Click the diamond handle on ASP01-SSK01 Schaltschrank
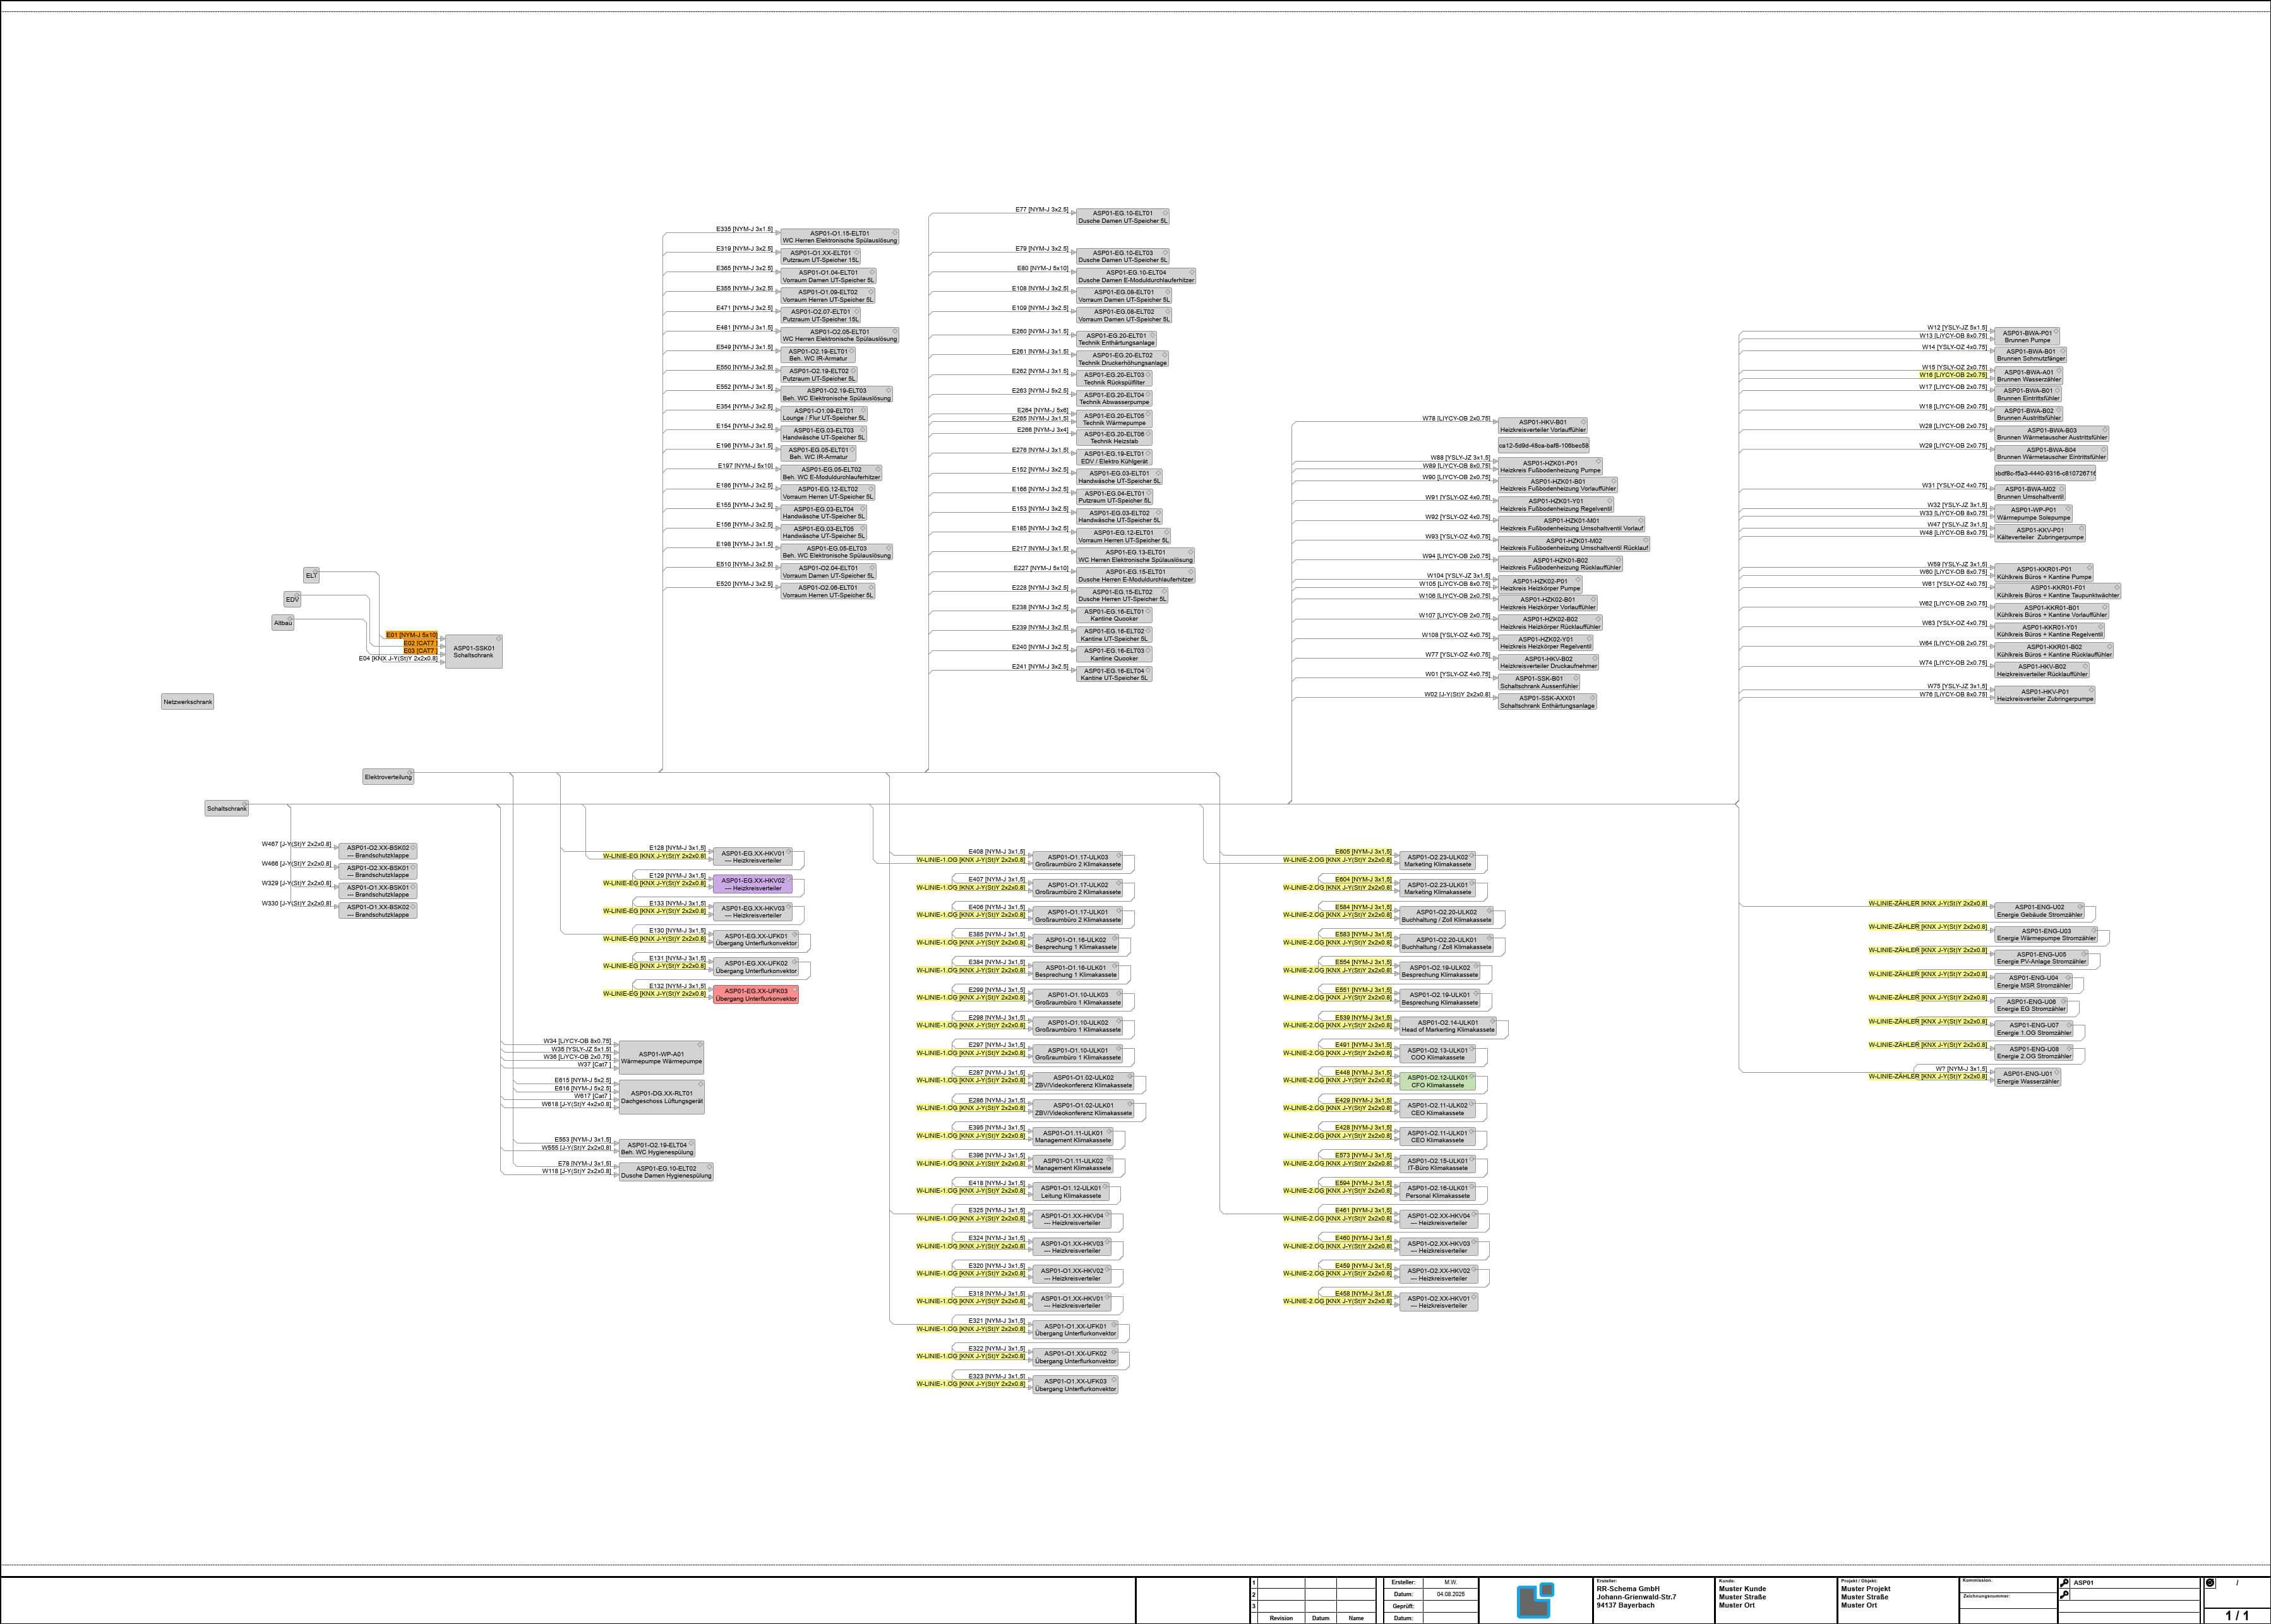The image size is (2271, 1624). click(498, 638)
